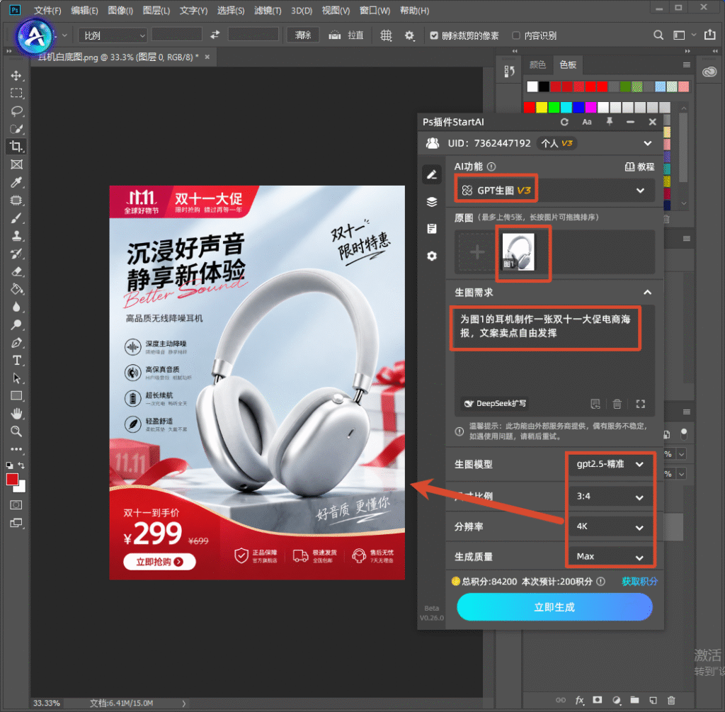
Task: Toggle Quick Mask mode
Action: [x=16, y=504]
